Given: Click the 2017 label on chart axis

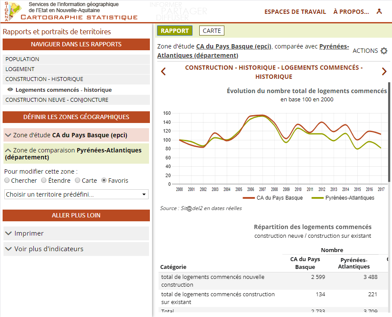Looking at the screenshot, I should click(381, 190).
